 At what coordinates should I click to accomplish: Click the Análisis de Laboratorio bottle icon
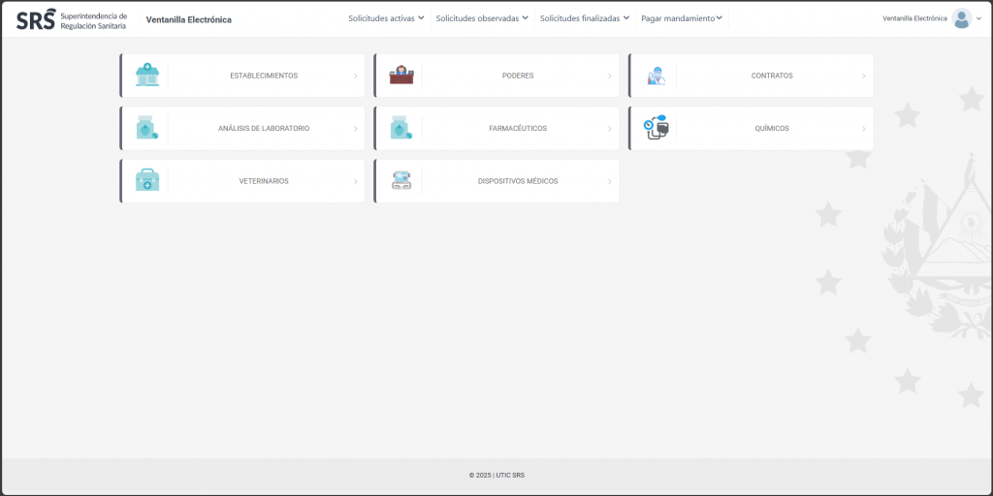pyautogui.click(x=147, y=128)
